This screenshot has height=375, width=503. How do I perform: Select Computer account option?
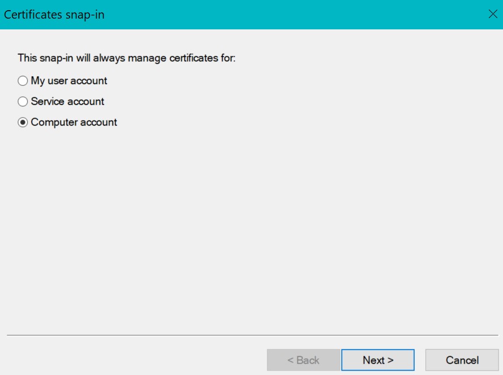[22, 122]
